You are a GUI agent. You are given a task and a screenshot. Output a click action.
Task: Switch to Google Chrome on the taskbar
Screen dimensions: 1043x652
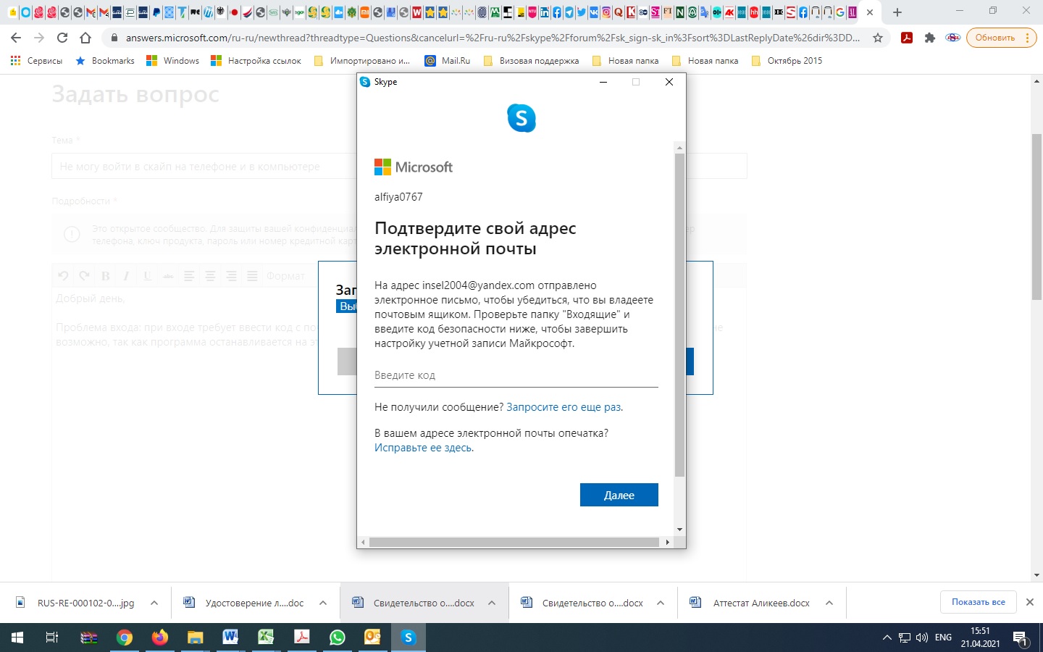pyautogui.click(x=125, y=638)
